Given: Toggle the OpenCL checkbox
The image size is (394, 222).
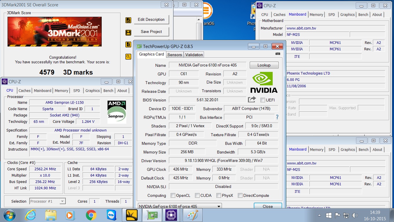Looking at the screenshot, I should point(173,195).
